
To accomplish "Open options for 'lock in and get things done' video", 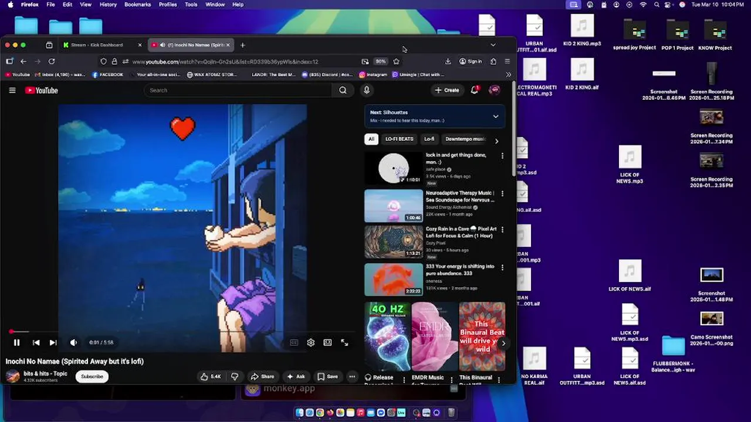I will [x=502, y=156].
